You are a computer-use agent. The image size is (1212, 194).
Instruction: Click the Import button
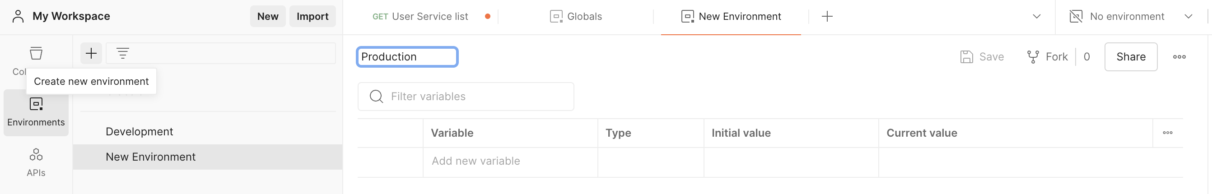(x=312, y=16)
